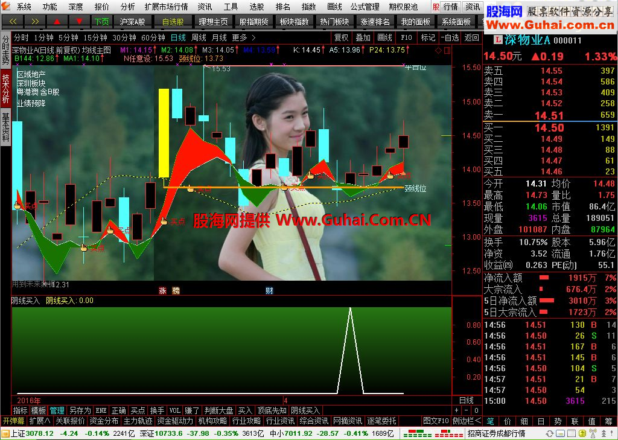
Task: Click the 涨速排名 toolbar button
Action: tap(375, 21)
